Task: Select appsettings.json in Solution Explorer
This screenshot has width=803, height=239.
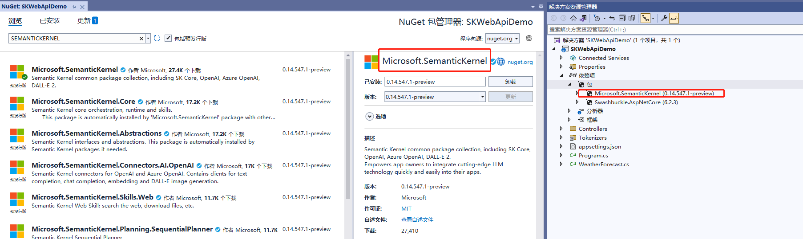Action: tap(600, 147)
